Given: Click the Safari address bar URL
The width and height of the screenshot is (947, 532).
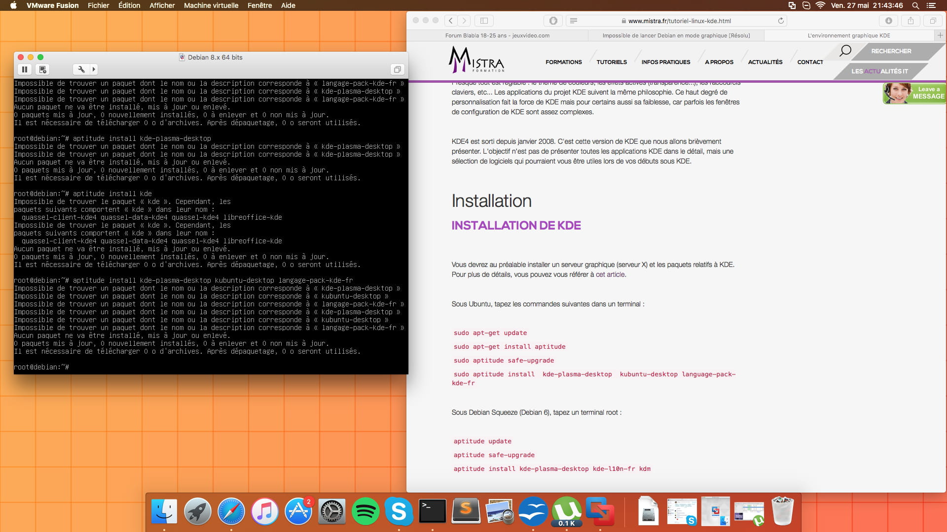Looking at the screenshot, I should (680, 21).
